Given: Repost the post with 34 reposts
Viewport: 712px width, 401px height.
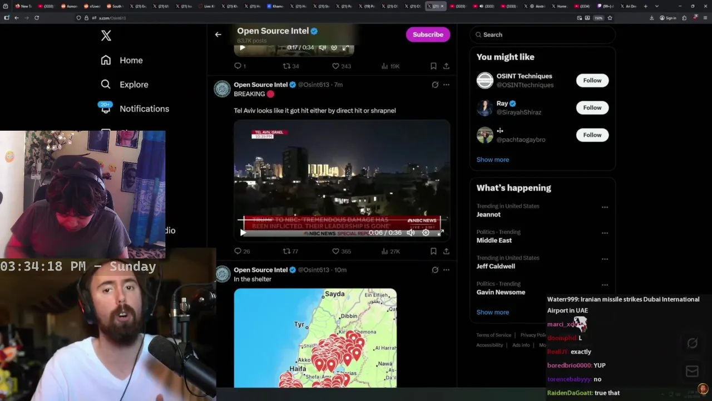Looking at the screenshot, I should click(290, 66).
